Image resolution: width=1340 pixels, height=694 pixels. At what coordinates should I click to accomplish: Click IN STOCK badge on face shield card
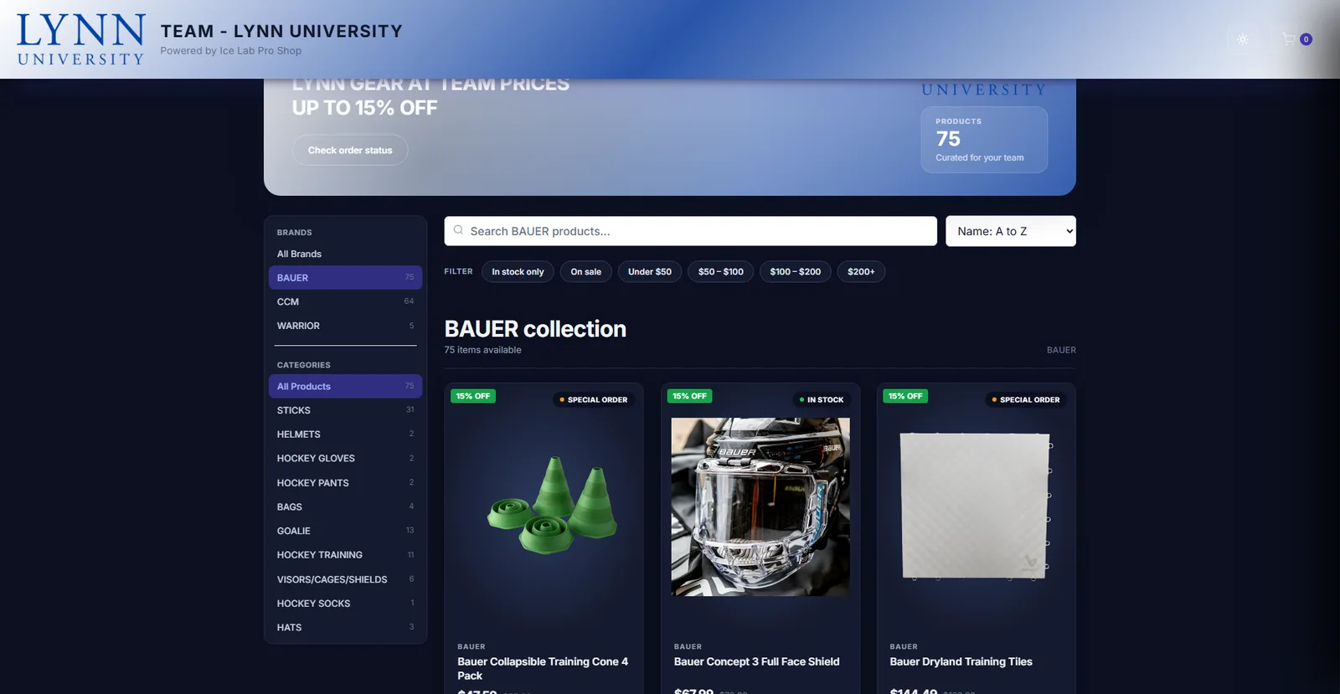(822, 400)
